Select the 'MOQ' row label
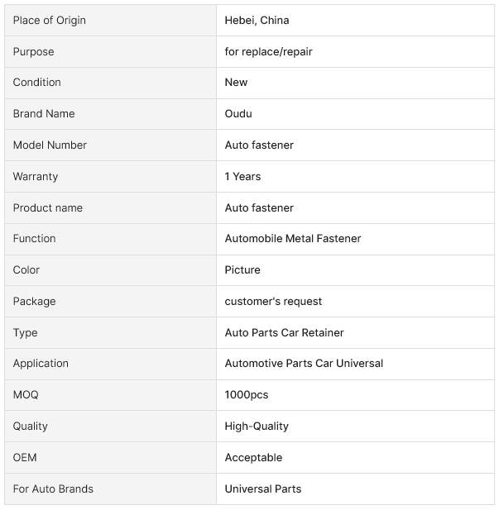Image resolution: width=499 pixels, height=510 pixels. [26, 394]
